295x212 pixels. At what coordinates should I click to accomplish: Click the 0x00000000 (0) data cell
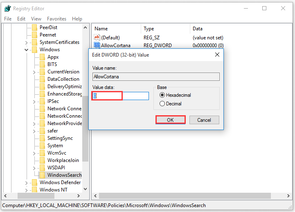click(208, 46)
